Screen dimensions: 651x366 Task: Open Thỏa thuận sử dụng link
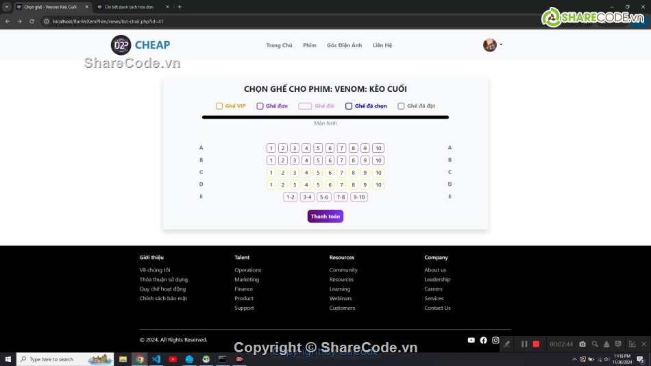[x=164, y=279]
